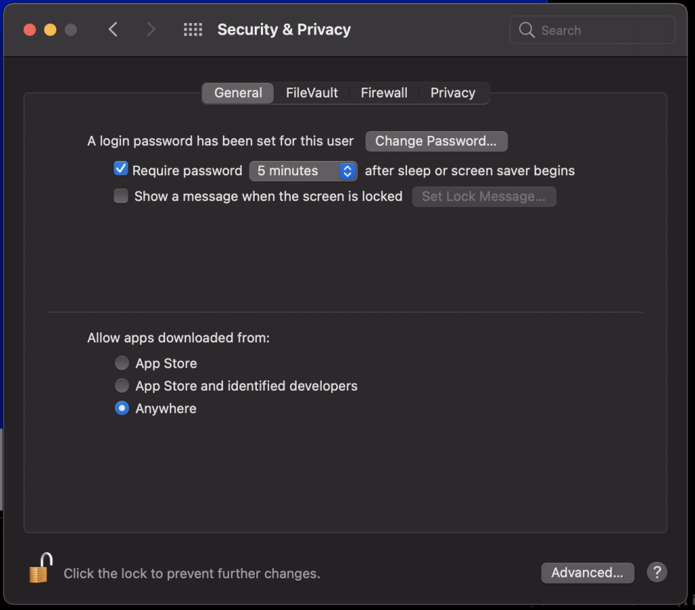
Task: Open the 5 minutes password delay dropdown
Action: [x=303, y=171]
